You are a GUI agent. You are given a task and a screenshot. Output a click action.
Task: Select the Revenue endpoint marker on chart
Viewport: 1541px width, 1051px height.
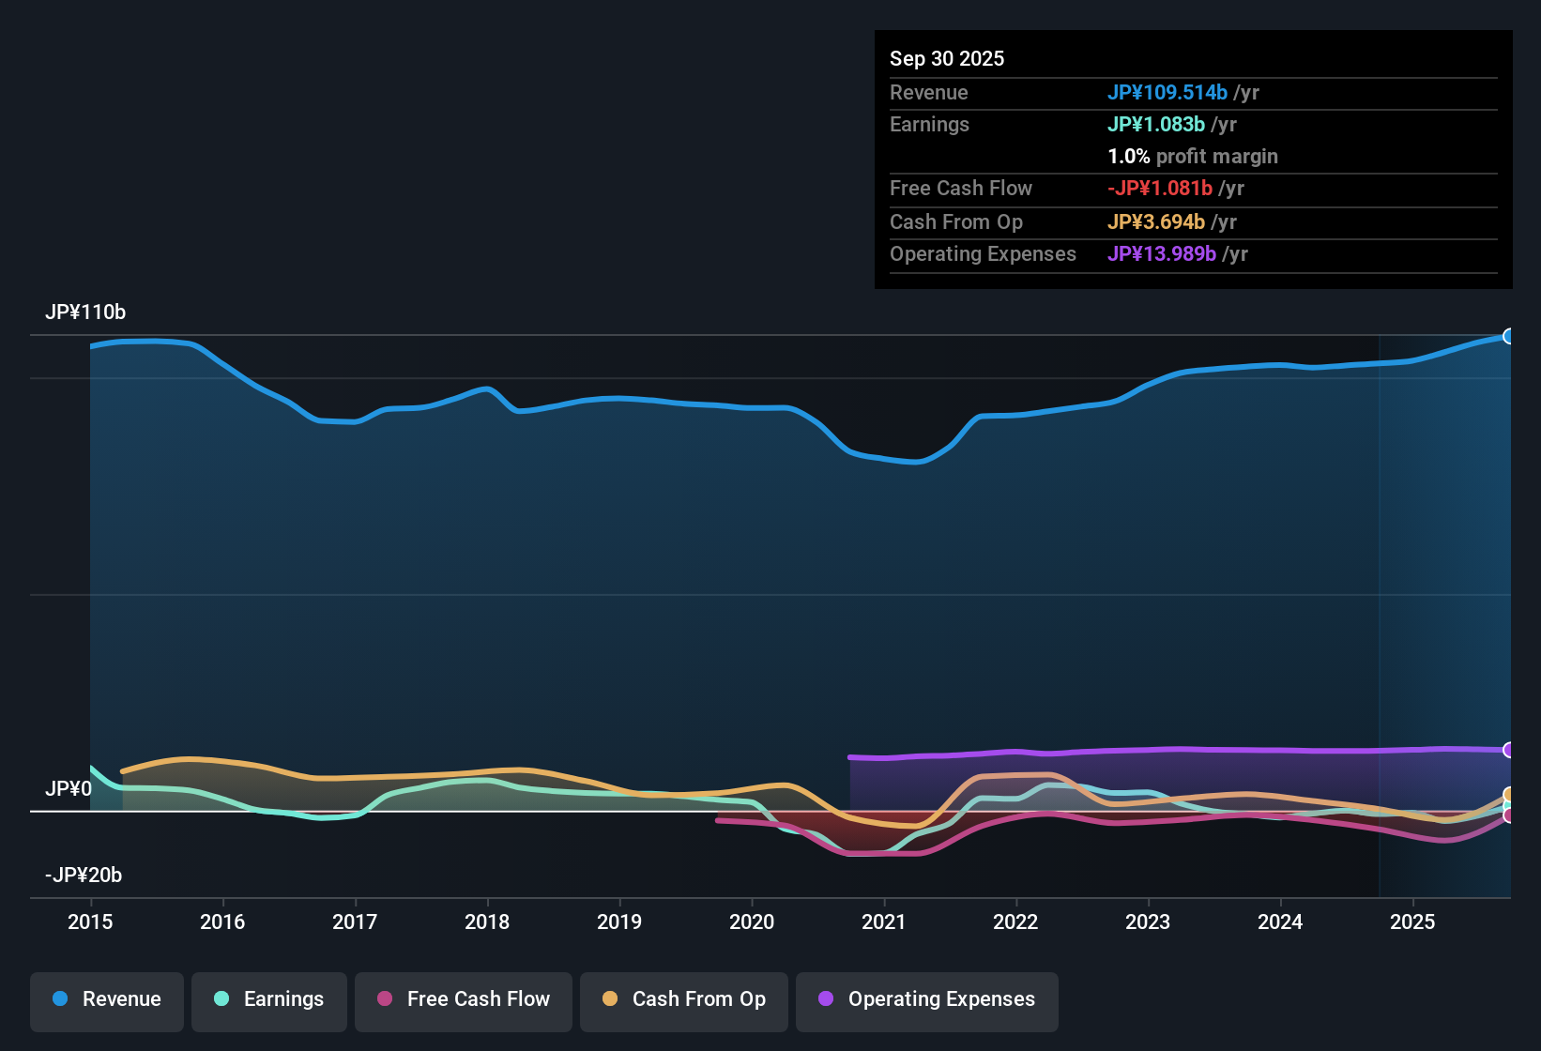point(1509,335)
